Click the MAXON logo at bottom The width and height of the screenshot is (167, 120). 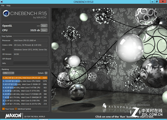[x=13, y=116]
